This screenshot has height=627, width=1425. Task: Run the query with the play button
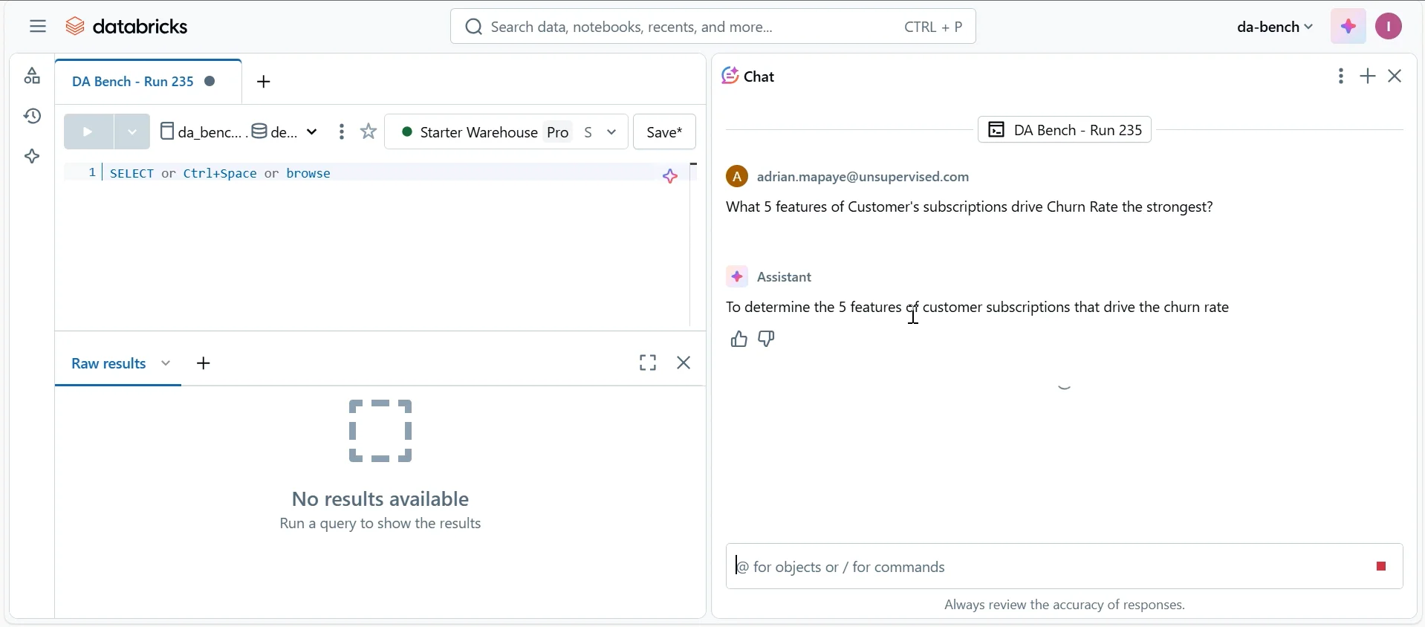pyautogui.click(x=88, y=132)
